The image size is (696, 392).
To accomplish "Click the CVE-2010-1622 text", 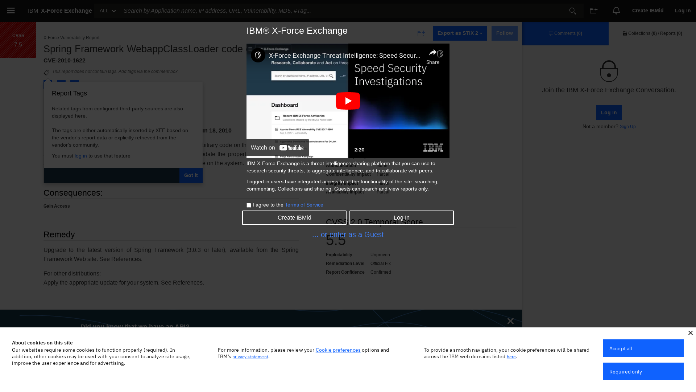I will [x=65, y=61].
